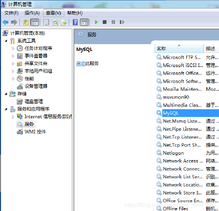Select 服务和应用程序 in the tree

(33, 109)
